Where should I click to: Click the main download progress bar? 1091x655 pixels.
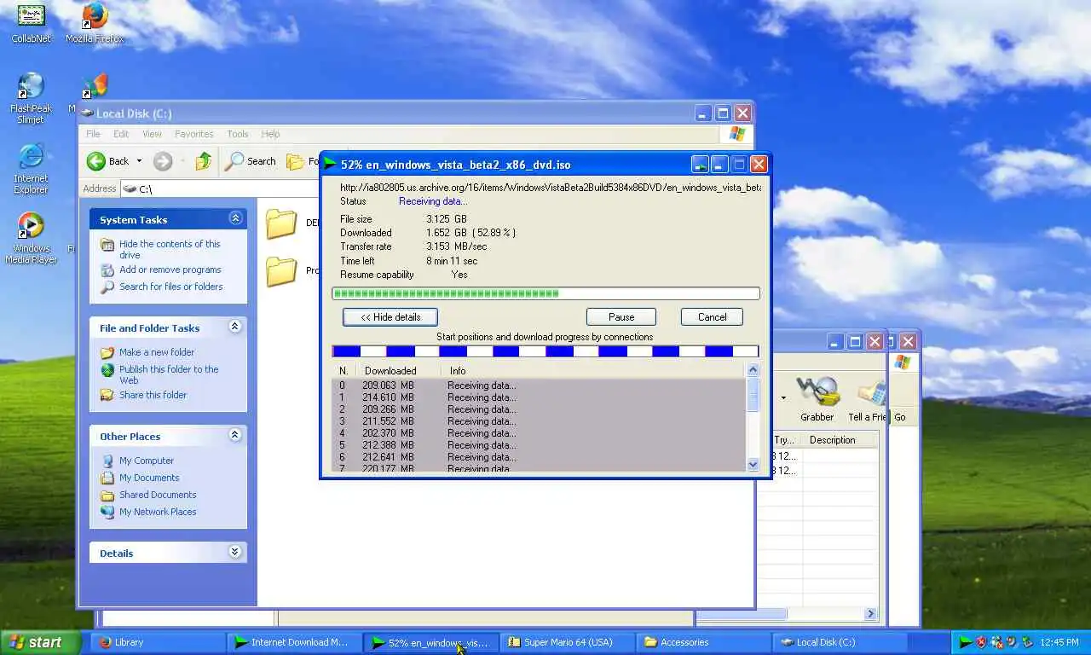545,293
